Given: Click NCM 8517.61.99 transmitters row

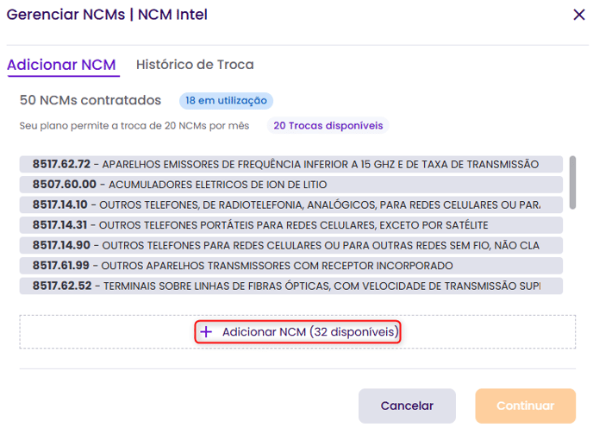Looking at the screenshot, I should [291, 266].
